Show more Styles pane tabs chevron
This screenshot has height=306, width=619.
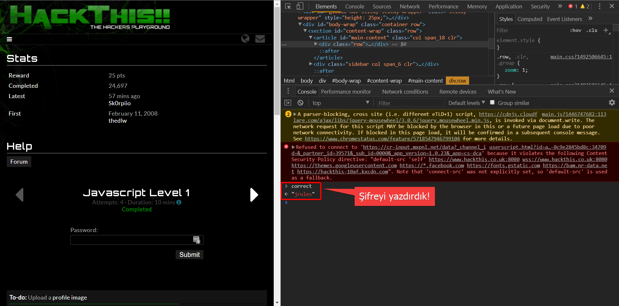click(590, 19)
